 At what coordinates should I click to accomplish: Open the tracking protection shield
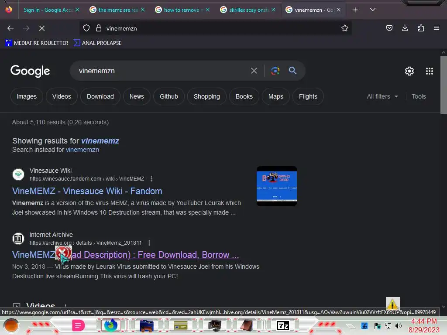pyautogui.click(x=86, y=28)
